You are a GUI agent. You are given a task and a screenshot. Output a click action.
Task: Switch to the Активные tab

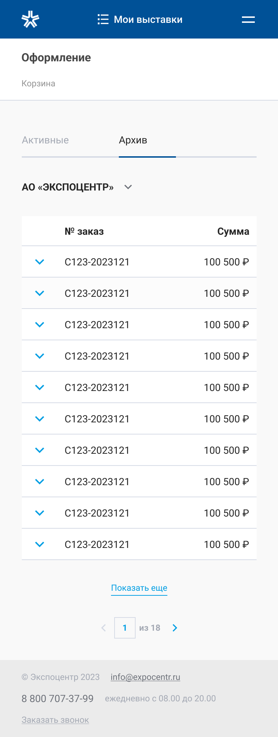[45, 140]
